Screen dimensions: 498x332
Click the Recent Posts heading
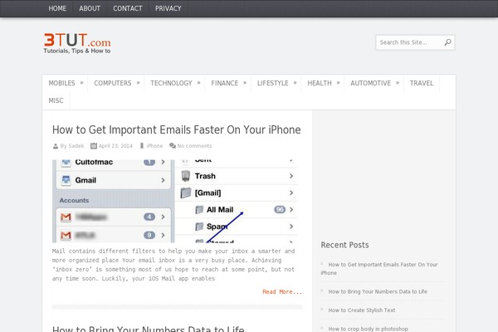(344, 245)
